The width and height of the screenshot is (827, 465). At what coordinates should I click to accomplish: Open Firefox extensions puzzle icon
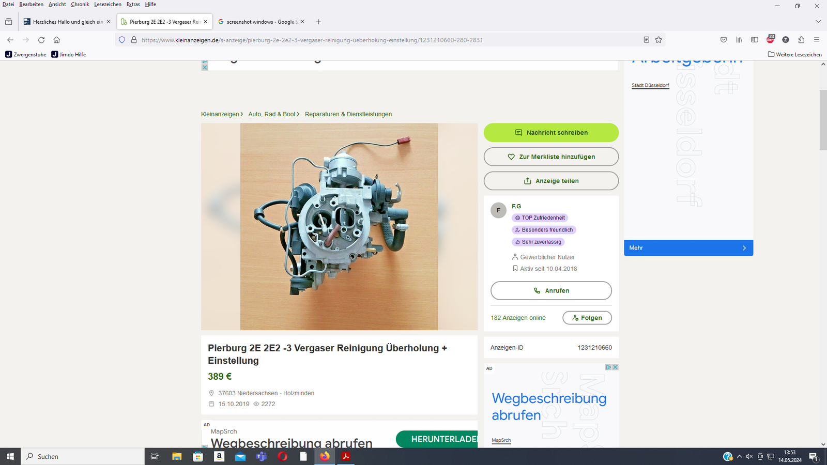click(801, 40)
